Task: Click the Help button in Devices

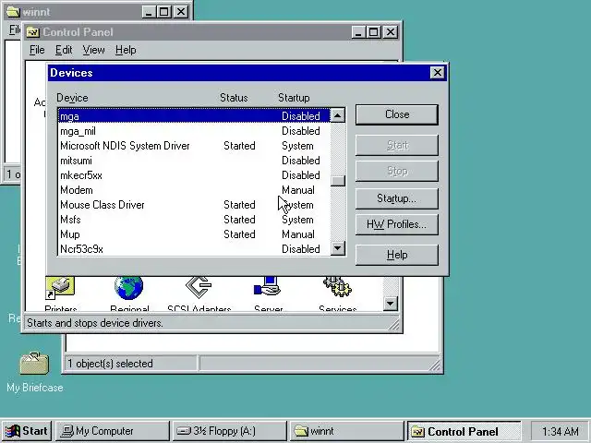Action: tap(397, 255)
